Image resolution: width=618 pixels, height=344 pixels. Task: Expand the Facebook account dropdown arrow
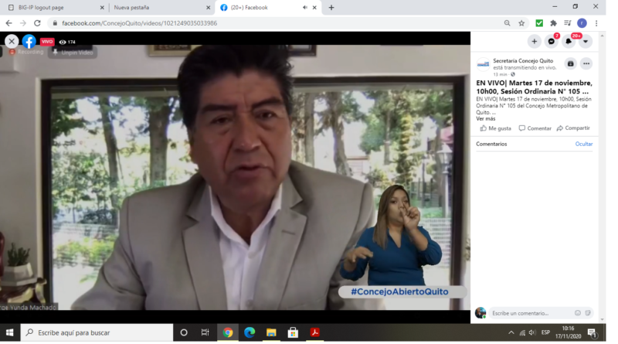tap(586, 41)
